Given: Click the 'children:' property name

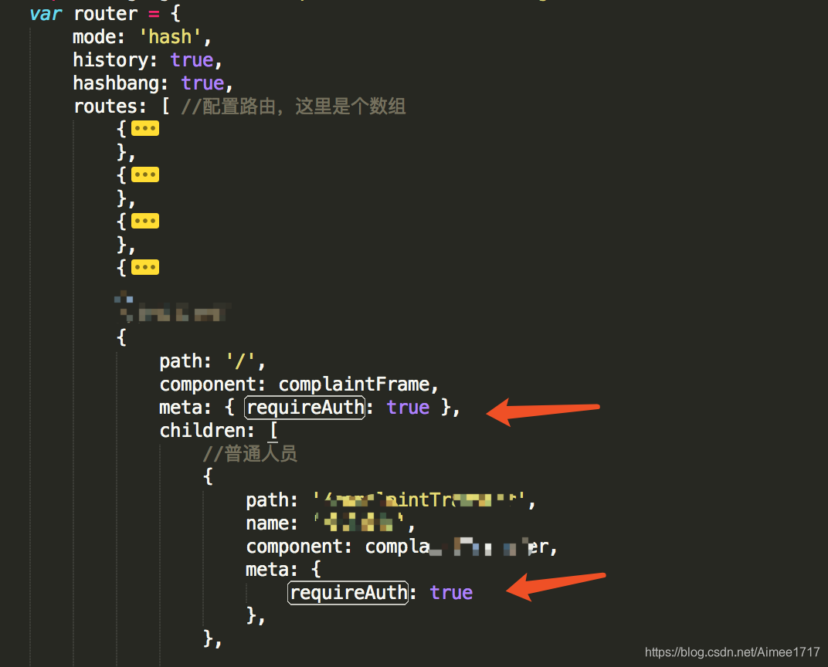Looking at the screenshot, I should [207, 431].
